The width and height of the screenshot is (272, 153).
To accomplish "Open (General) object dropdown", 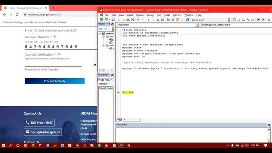I will (x=197, y=25).
